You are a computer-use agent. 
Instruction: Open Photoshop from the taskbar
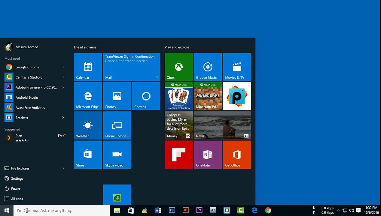pyautogui.click(x=172, y=211)
